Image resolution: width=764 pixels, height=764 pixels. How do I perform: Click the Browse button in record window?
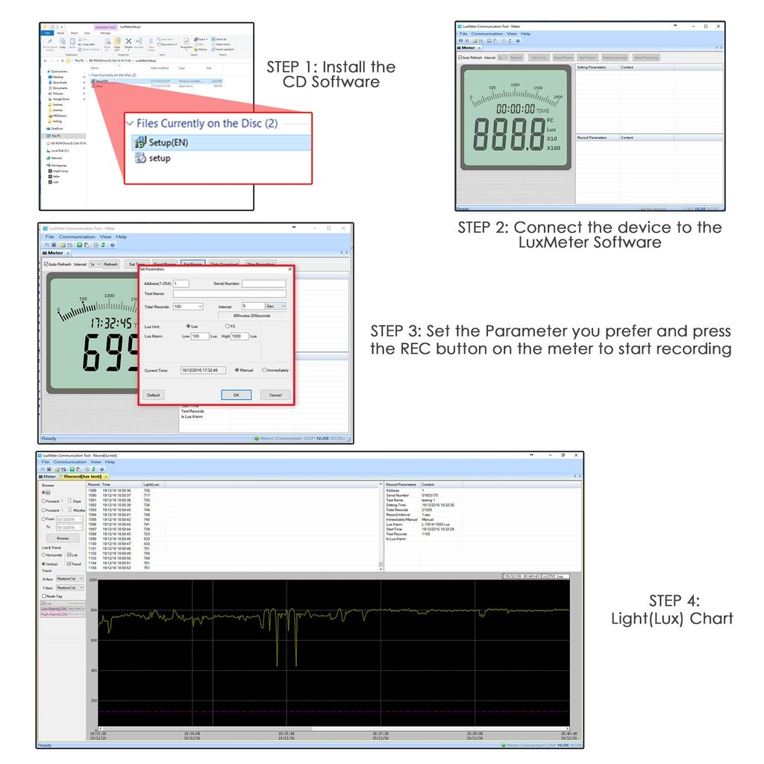pyautogui.click(x=63, y=539)
